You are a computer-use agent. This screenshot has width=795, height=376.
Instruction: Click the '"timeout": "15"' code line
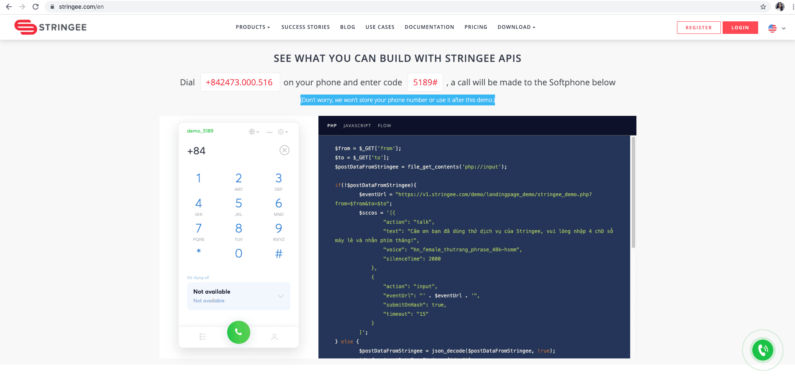tap(405, 314)
